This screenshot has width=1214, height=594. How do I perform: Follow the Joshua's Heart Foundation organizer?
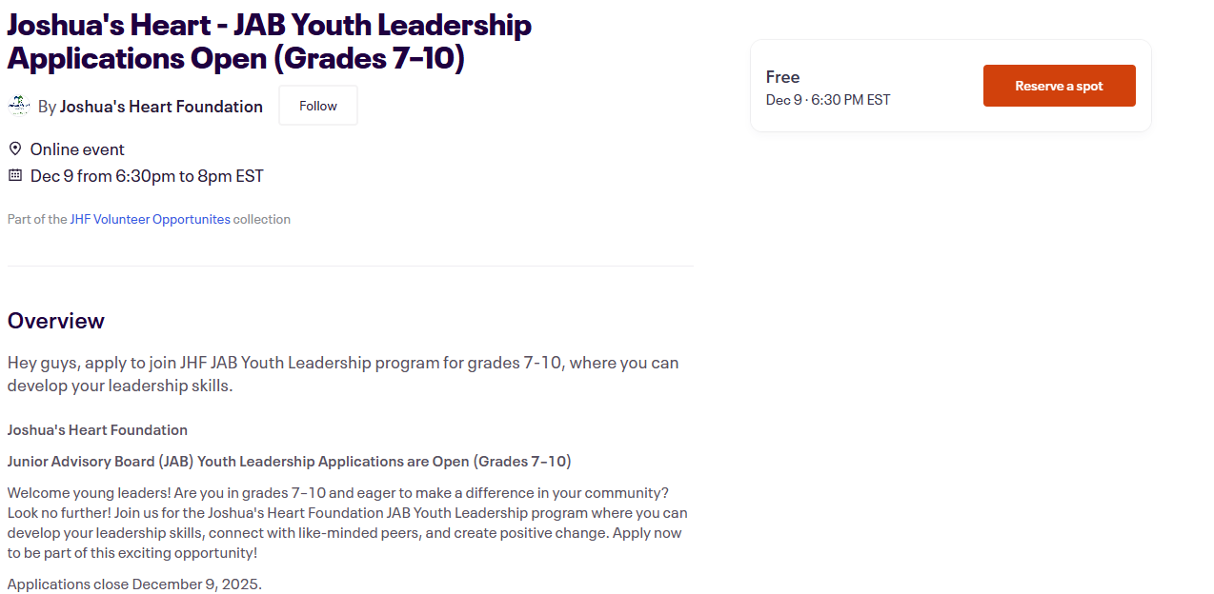pyautogui.click(x=317, y=106)
